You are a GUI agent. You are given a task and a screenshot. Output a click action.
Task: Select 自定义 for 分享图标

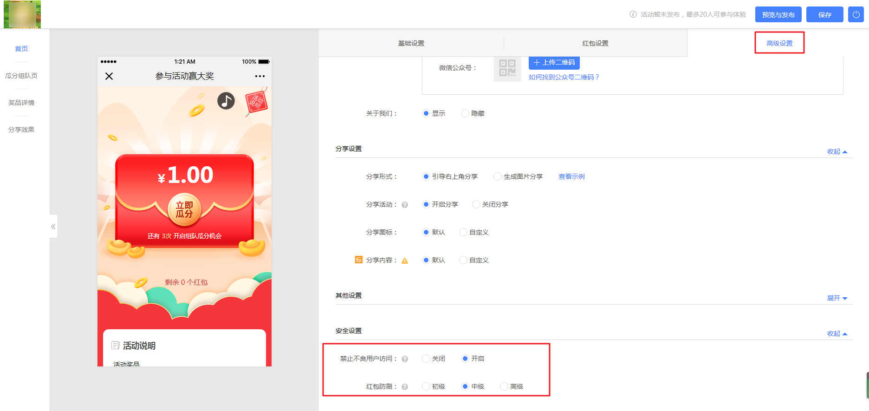(474, 232)
